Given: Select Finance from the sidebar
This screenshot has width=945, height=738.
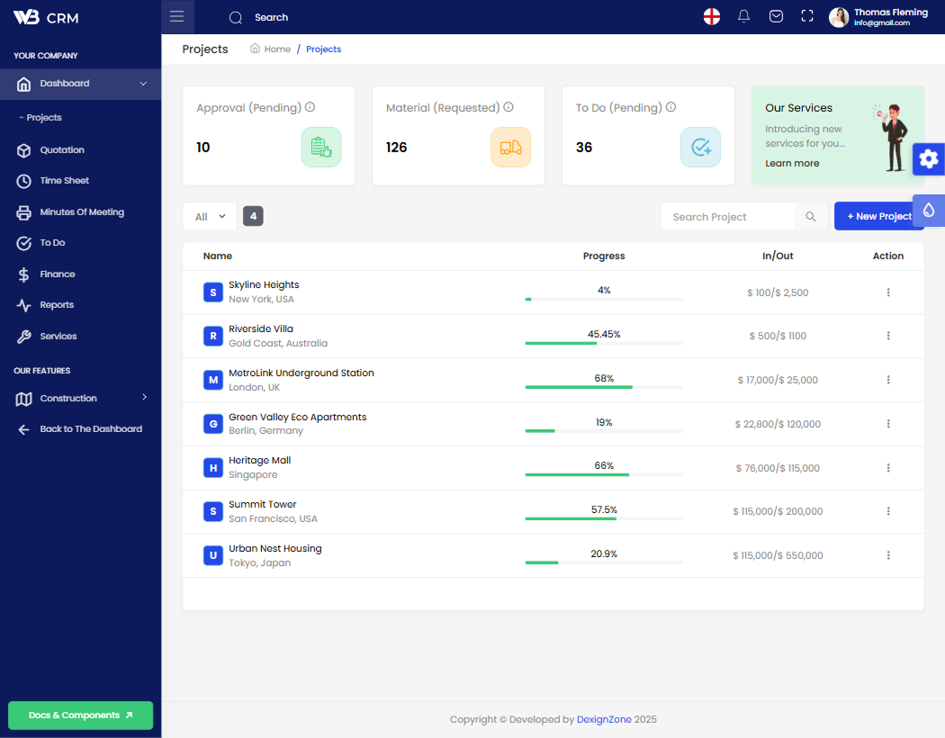Looking at the screenshot, I should (x=58, y=274).
